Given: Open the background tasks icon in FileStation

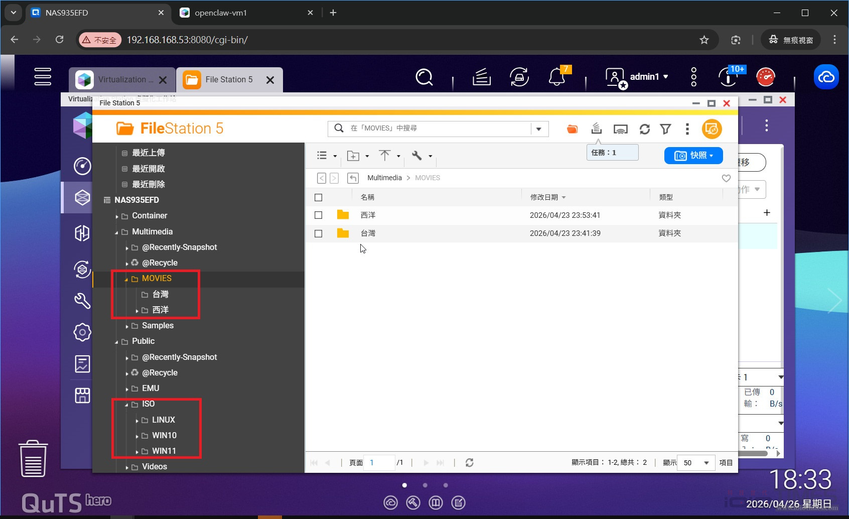Looking at the screenshot, I should point(596,128).
